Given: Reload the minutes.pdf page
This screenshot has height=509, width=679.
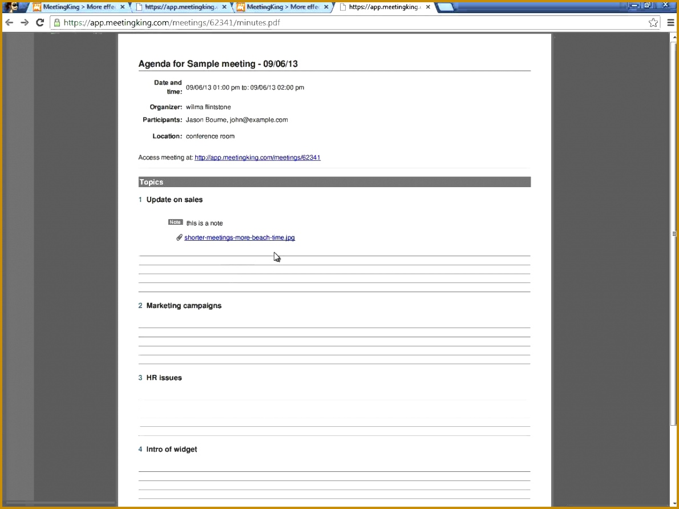Looking at the screenshot, I should 39,22.
